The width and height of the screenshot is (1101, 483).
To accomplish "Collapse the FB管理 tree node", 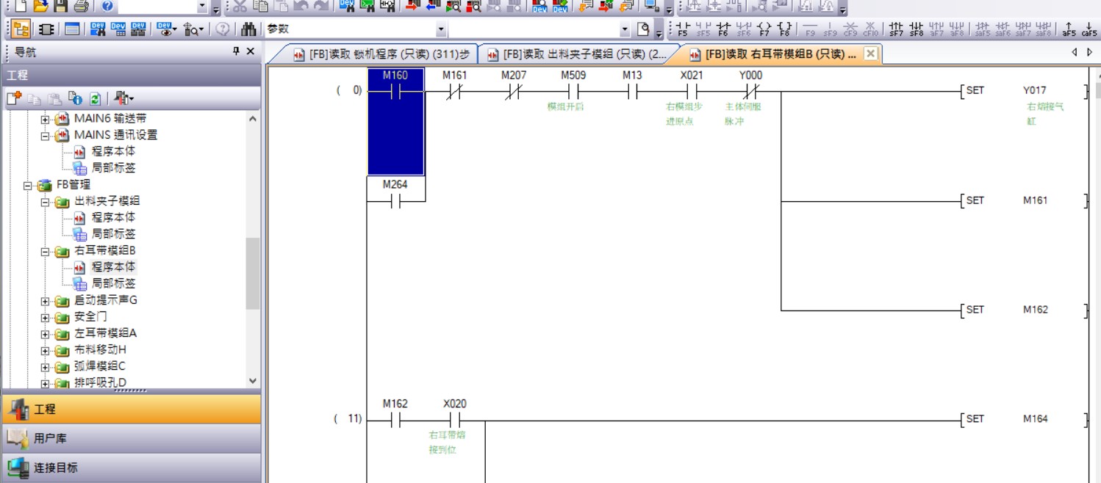I will pyautogui.click(x=28, y=185).
